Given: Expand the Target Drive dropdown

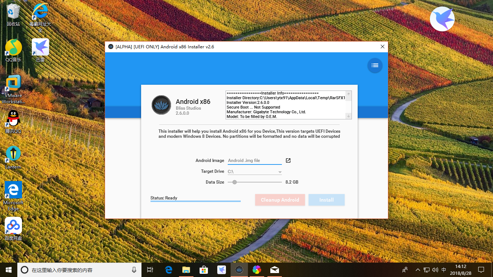Looking at the screenshot, I should (x=254, y=172).
